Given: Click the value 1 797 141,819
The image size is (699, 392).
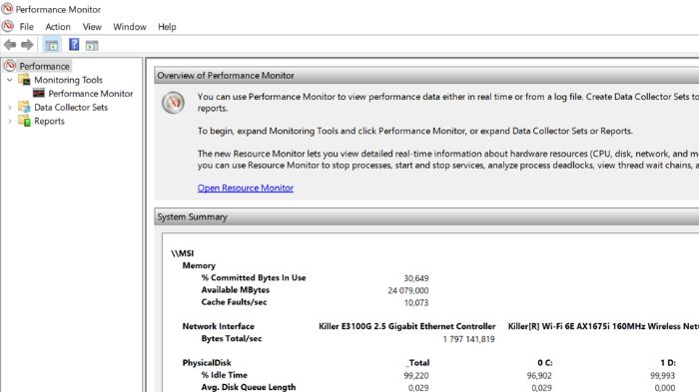Looking at the screenshot, I should coord(468,339).
